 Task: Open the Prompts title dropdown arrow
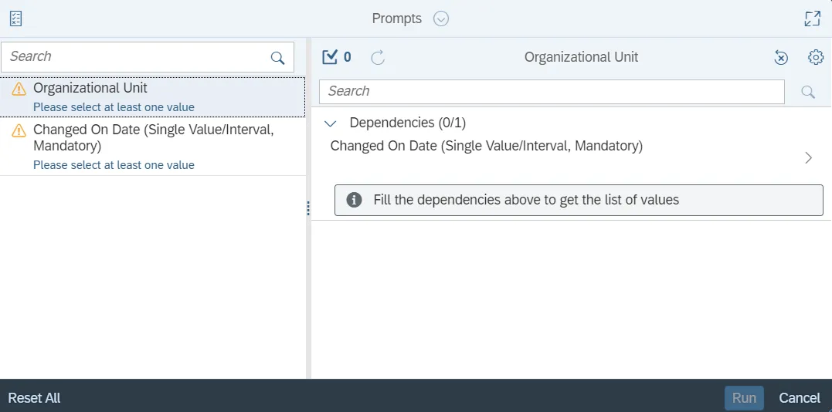pyautogui.click(x=441, y=19)
